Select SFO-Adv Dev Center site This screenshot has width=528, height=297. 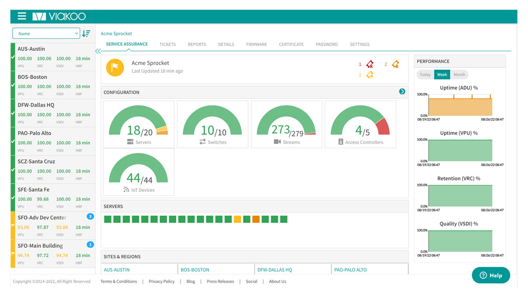(x=42, y=218)
